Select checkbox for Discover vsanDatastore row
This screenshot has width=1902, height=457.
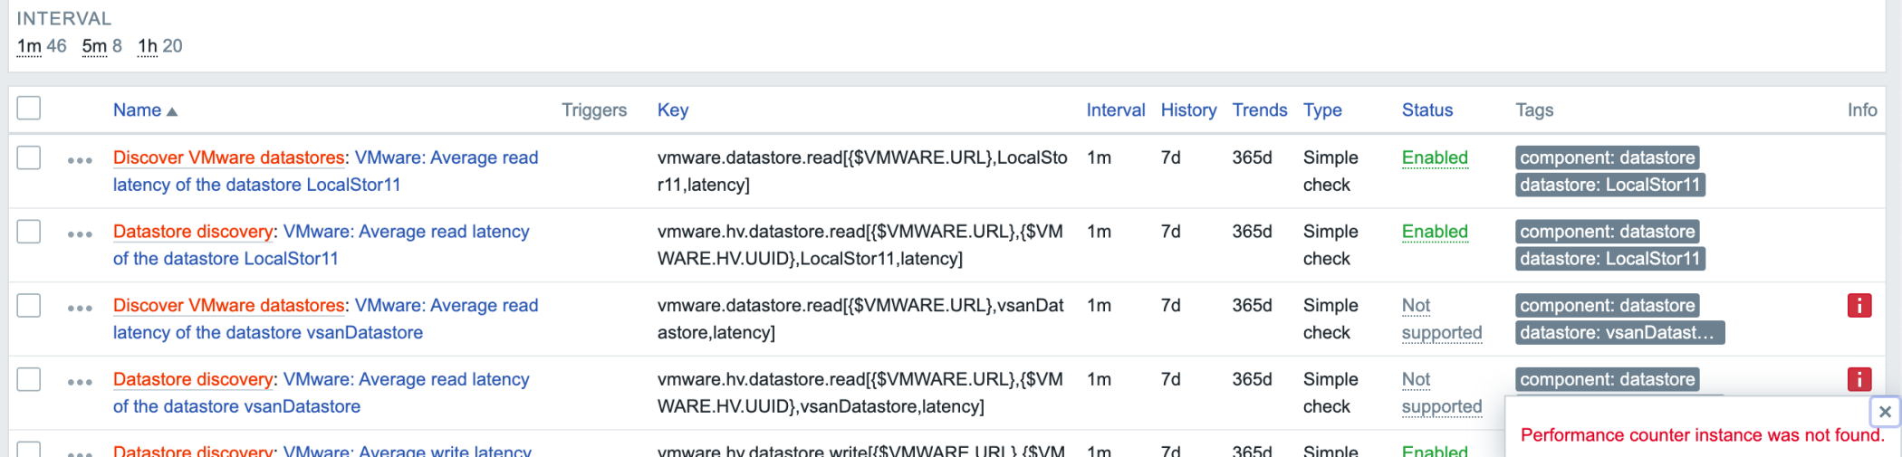click(x=29, y=306)
